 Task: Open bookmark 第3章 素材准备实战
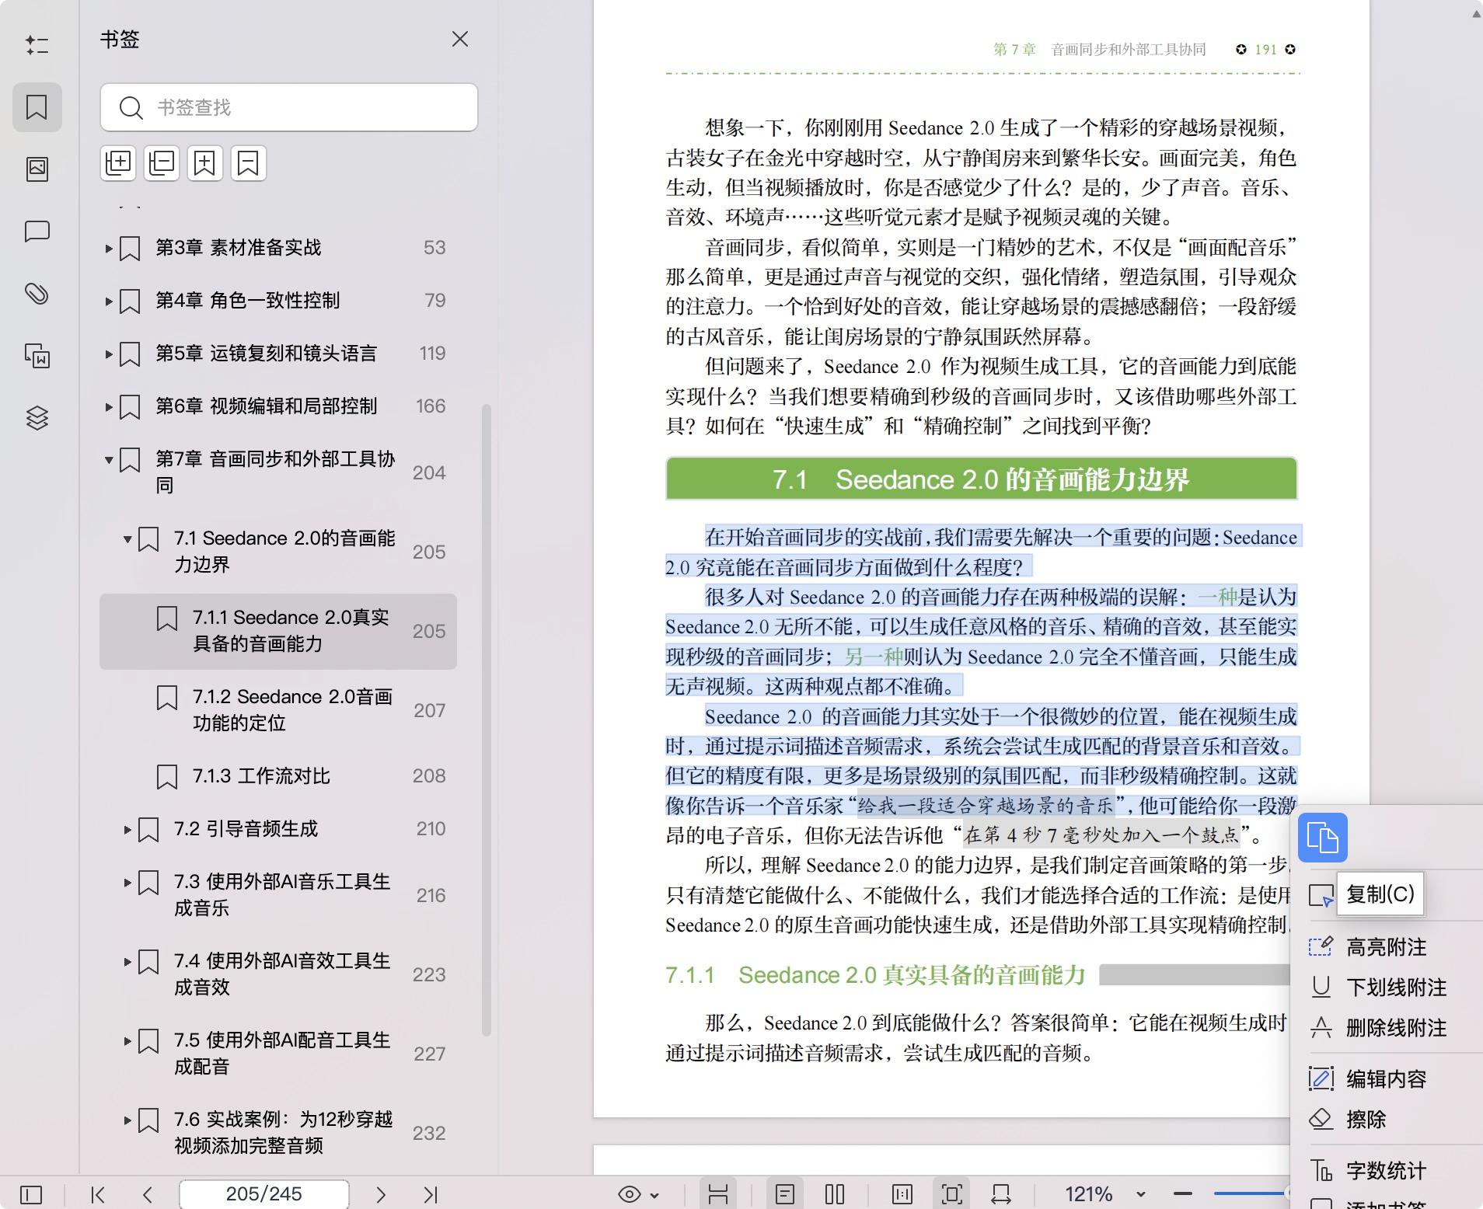[278, 248]
